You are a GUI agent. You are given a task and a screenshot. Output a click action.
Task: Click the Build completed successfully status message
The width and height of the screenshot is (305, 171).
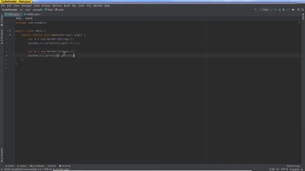point(37,169)
